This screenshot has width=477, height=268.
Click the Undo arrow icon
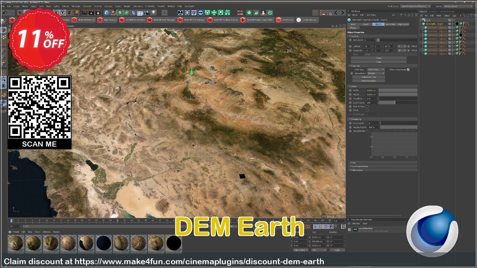pos(5,12)
